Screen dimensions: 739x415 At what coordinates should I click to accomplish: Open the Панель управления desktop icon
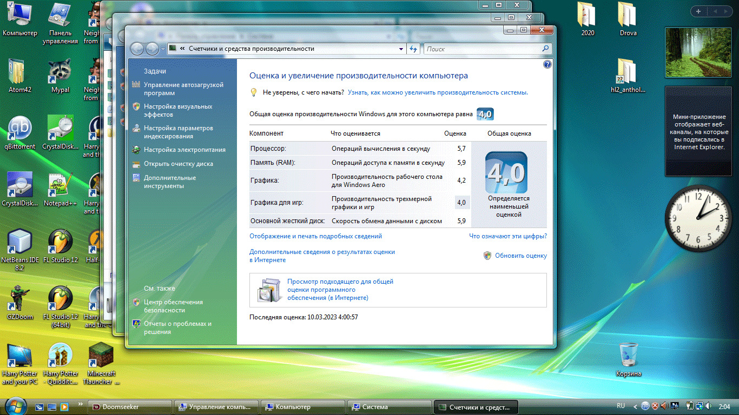point(61,24)
